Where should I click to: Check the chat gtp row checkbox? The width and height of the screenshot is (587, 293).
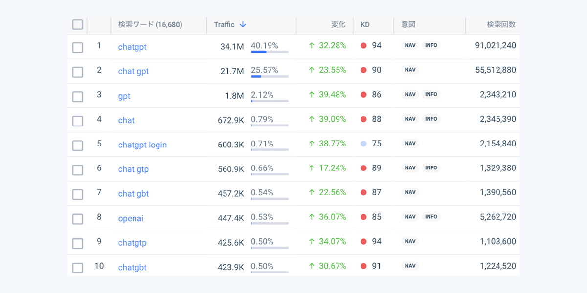tap(78, 169)
